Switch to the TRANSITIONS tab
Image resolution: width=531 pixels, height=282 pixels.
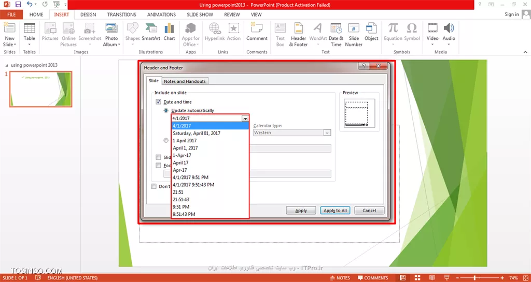(121, 14)
